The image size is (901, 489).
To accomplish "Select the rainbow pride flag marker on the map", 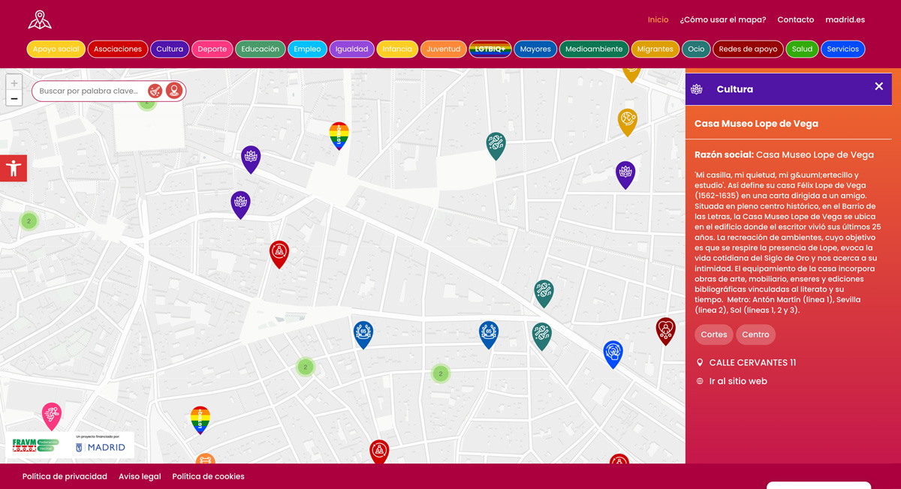I will coord(339,135).
